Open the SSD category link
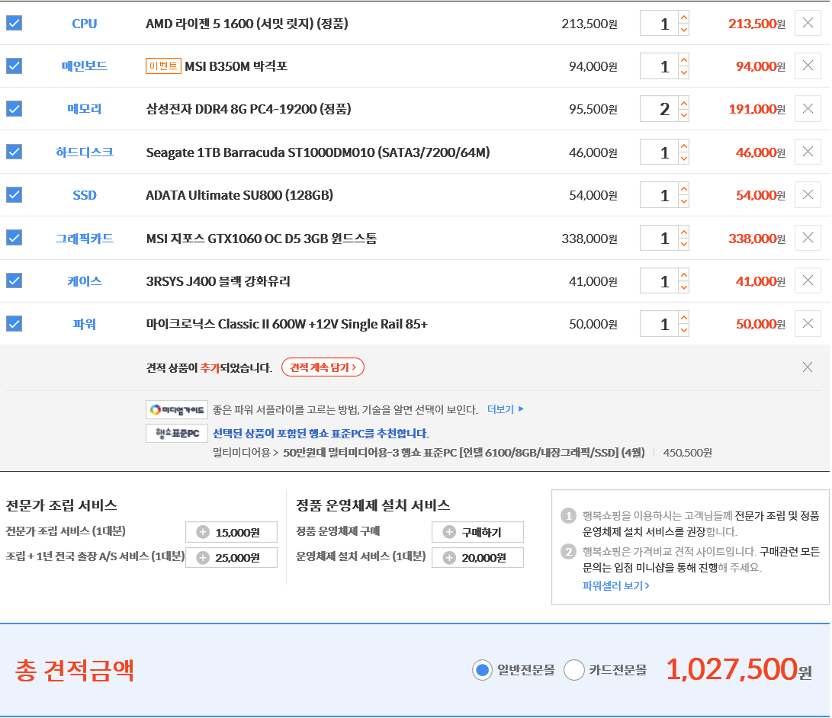 (85, 195)
